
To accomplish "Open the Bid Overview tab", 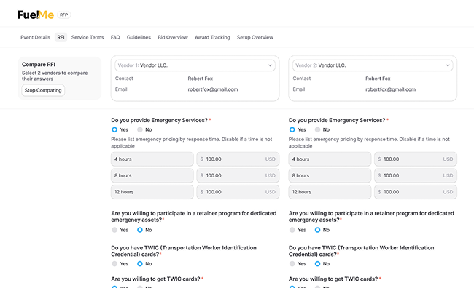I will point(173,37).
